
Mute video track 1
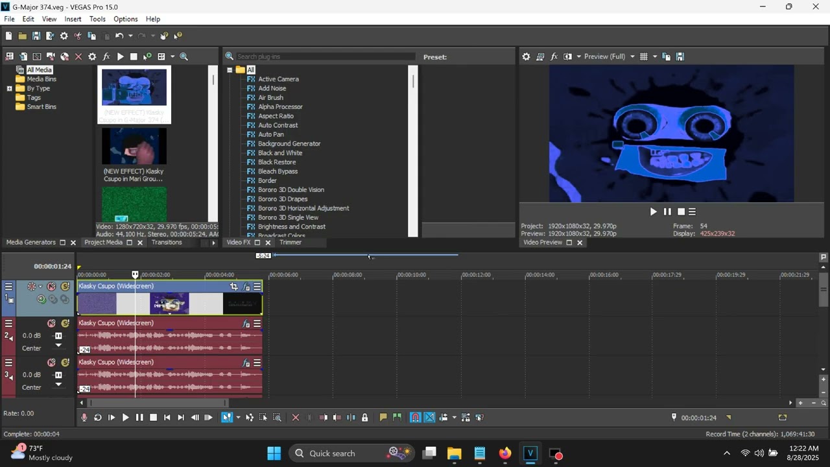[51, 287]
